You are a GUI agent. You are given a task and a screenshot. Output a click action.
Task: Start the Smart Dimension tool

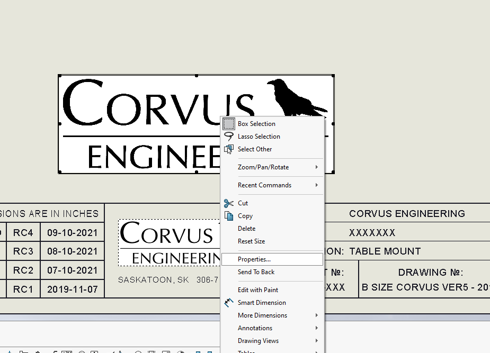pyautogui.click(x=272, y=303)
